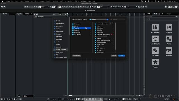The height and width of the screenshot is (101, 179).
Task: Select the Object Selection arrow tool
Action: point(60,7)
